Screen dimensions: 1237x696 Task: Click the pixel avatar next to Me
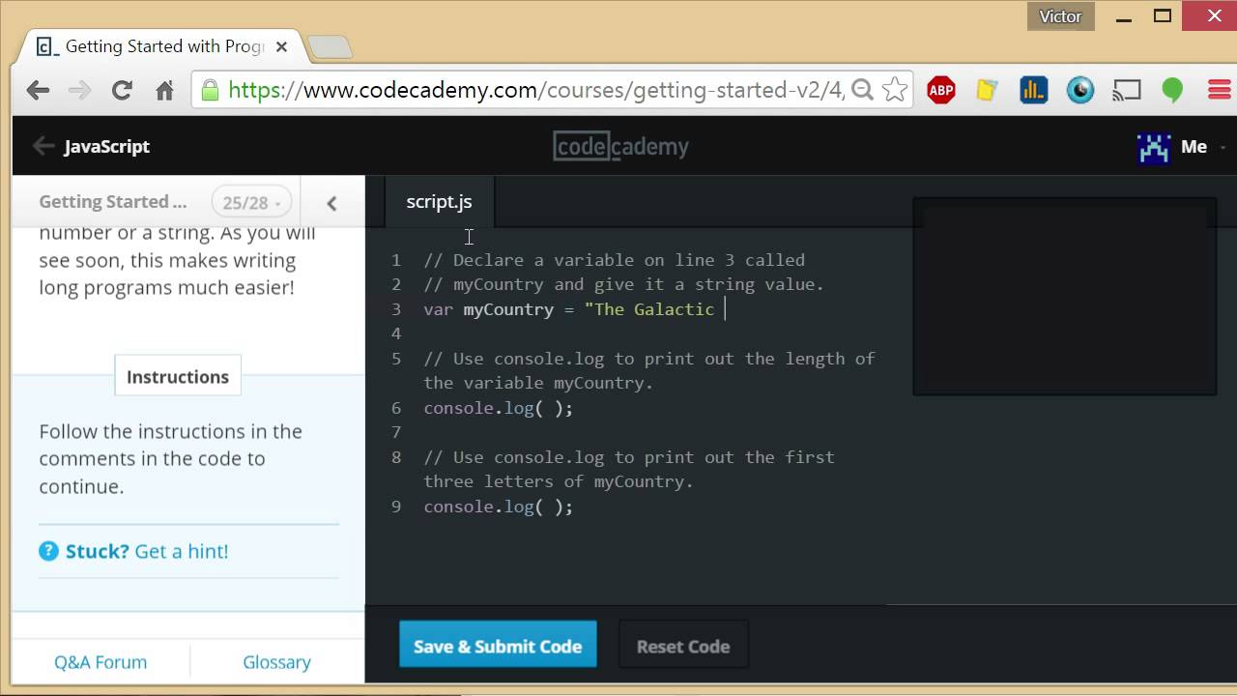[x=1154, y=147]
